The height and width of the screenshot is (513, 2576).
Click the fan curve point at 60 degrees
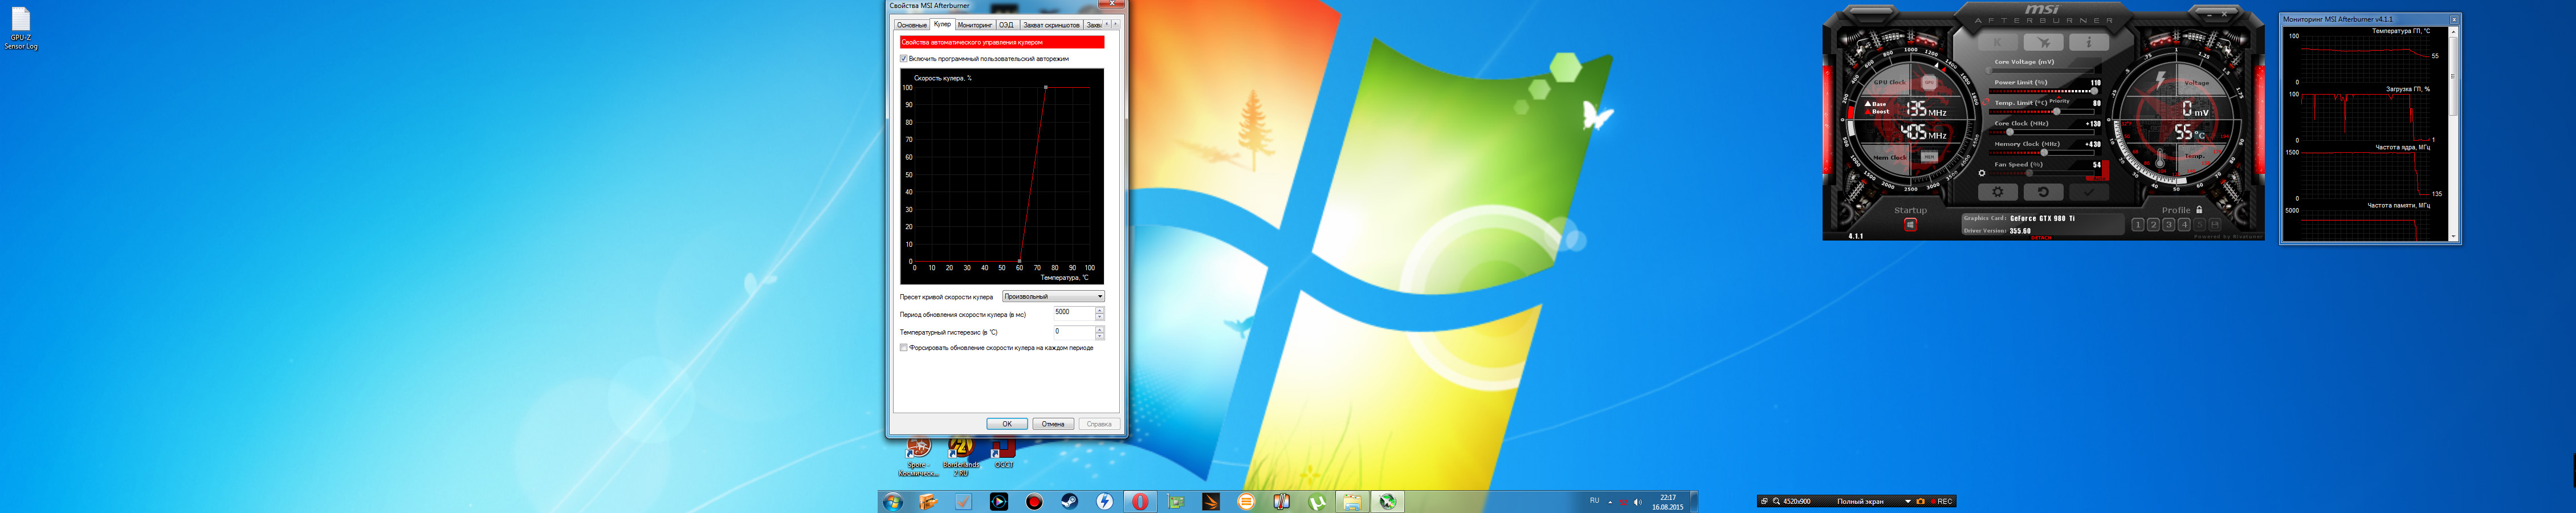point(1020,261)
